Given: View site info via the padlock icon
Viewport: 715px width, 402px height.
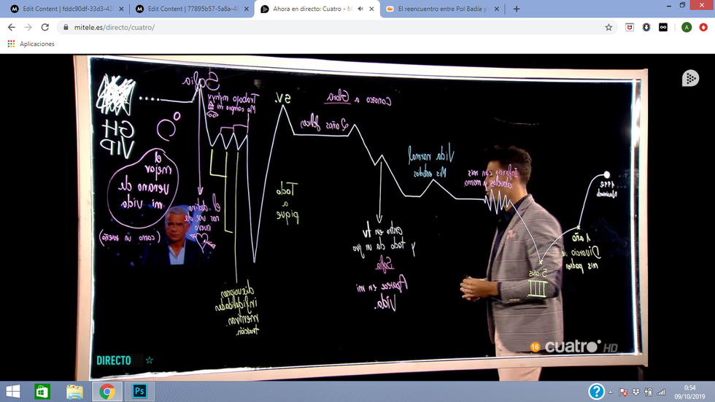Looking at the screenshot, I should pyautogui.click(x=66, y=27).
